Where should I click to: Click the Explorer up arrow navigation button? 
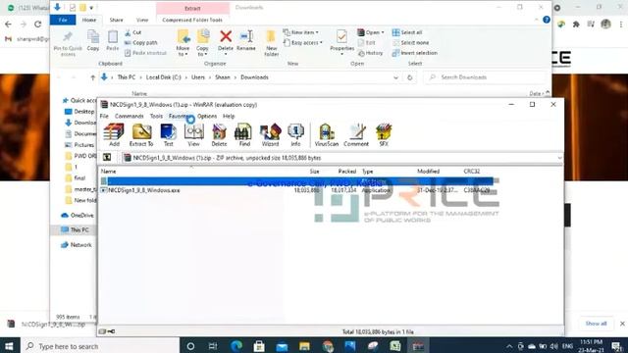tap(92, 77)
